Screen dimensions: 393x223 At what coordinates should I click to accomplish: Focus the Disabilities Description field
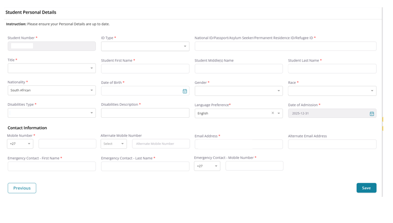(145, 113)
